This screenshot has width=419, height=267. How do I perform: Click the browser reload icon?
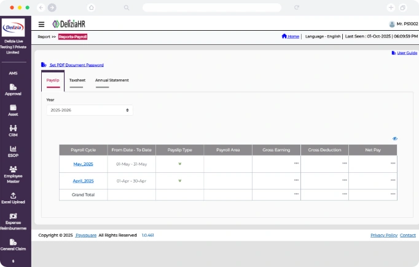(297, 7)
